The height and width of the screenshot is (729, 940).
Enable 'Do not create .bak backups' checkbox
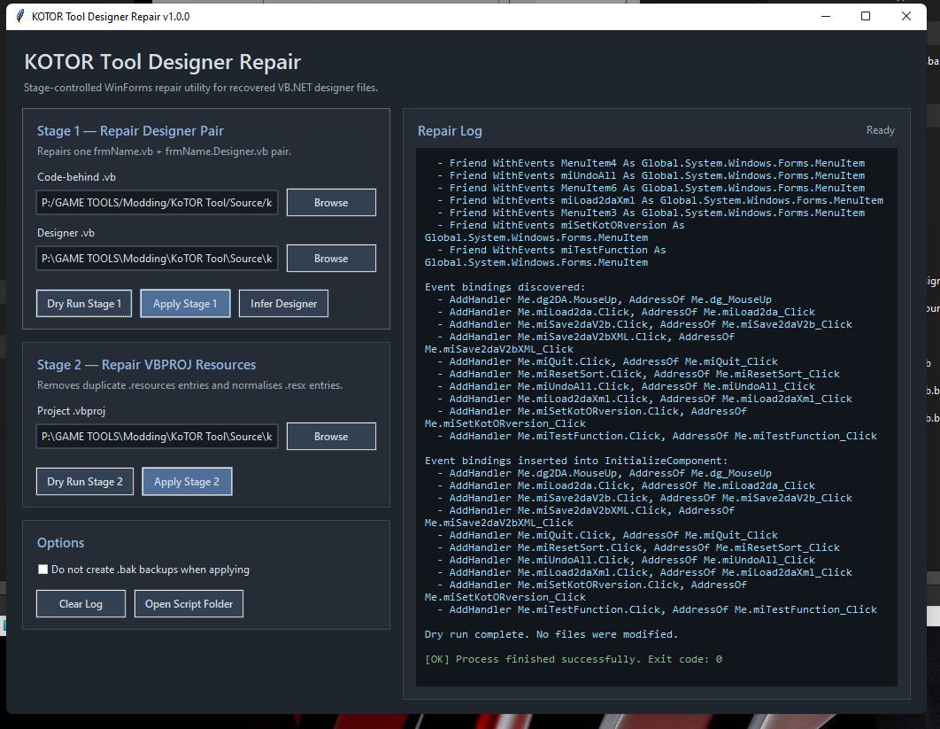pyautogui.click(x=43, y=570)
